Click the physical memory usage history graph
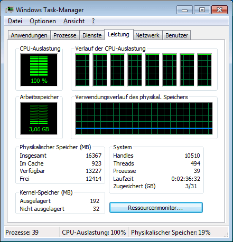Image resolution: width=233 pixels, height=242 pixels. [x=144, y=119]
